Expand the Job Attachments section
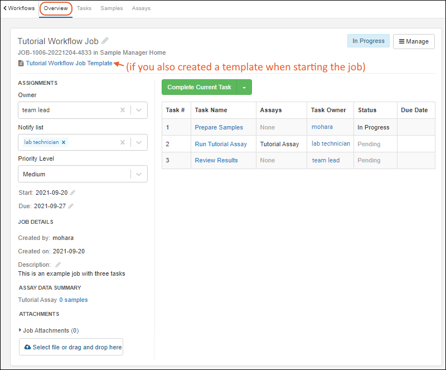The width and height of the screenshot is (446, 370). point(21,330)
